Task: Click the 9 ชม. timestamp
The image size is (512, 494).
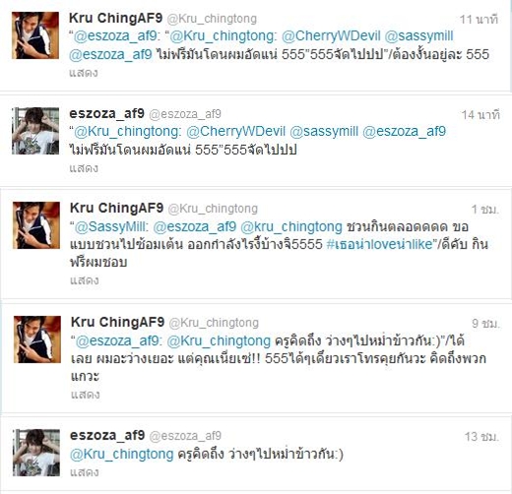Action: click(485, 324)
